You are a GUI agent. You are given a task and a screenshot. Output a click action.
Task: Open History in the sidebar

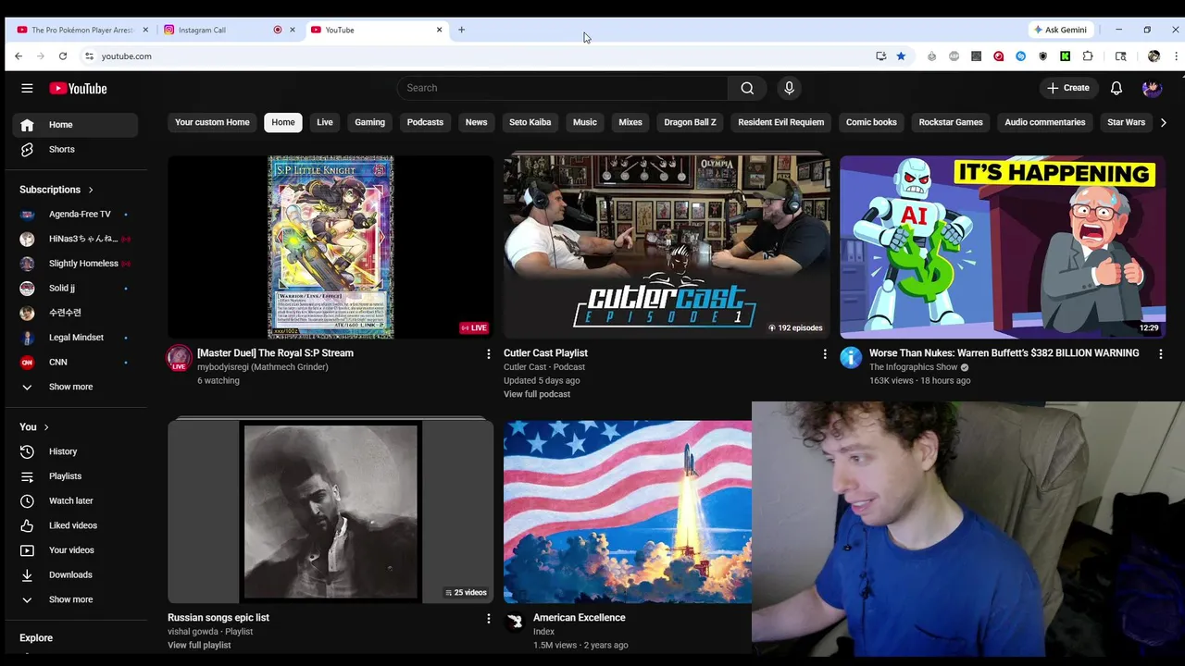click(x=75, y=451)
